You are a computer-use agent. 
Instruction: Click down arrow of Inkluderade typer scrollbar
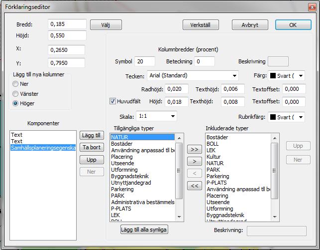pyautogui.click(x=275, y=217)
